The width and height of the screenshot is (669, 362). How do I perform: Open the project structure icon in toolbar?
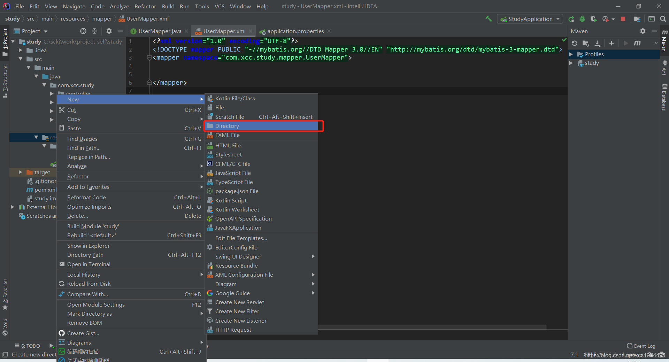(x=637, y=19)
